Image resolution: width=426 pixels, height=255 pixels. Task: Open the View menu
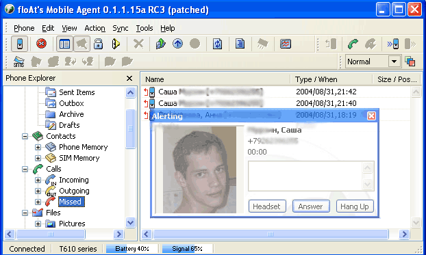pyautogui.click(x=69, y=28)
